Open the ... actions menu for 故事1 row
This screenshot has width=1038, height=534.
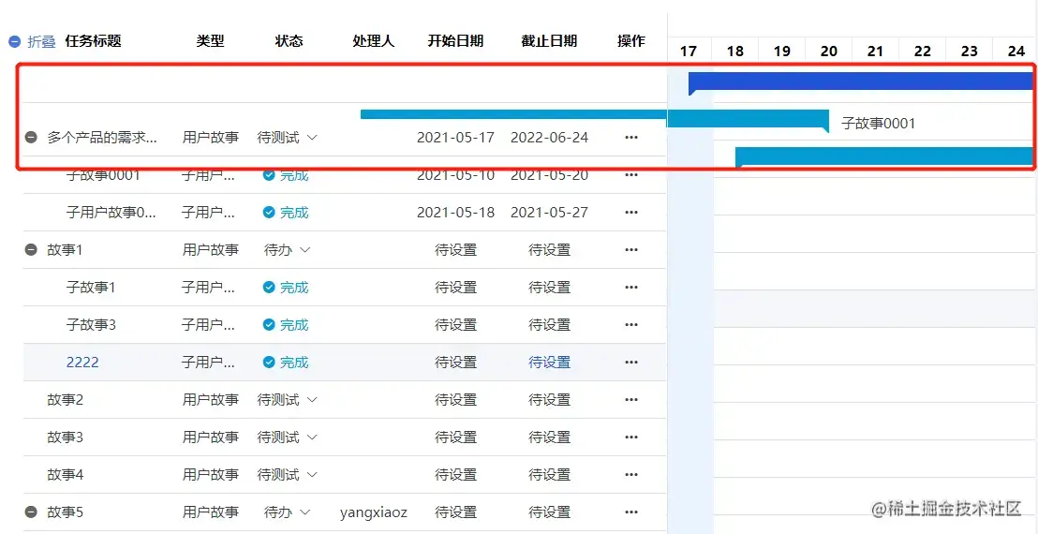(630, 250)
